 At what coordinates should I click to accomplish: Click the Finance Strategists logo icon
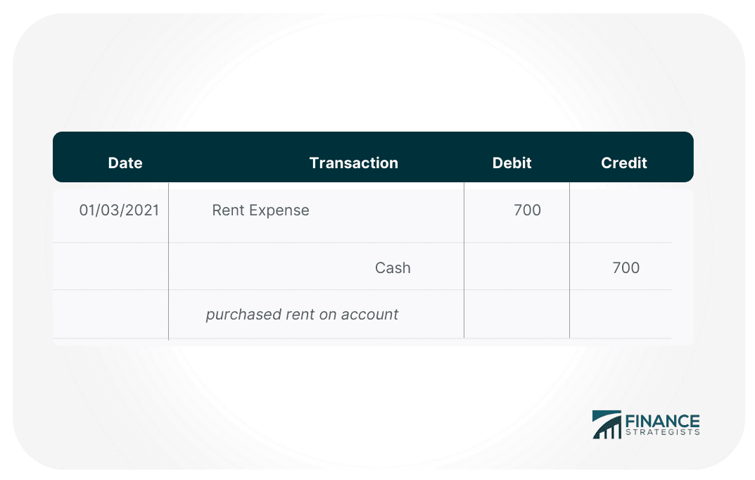607,424
